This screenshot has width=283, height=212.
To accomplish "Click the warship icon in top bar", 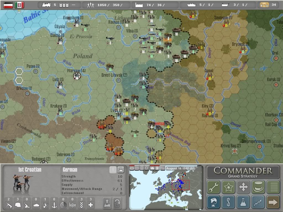I will 191,5.
